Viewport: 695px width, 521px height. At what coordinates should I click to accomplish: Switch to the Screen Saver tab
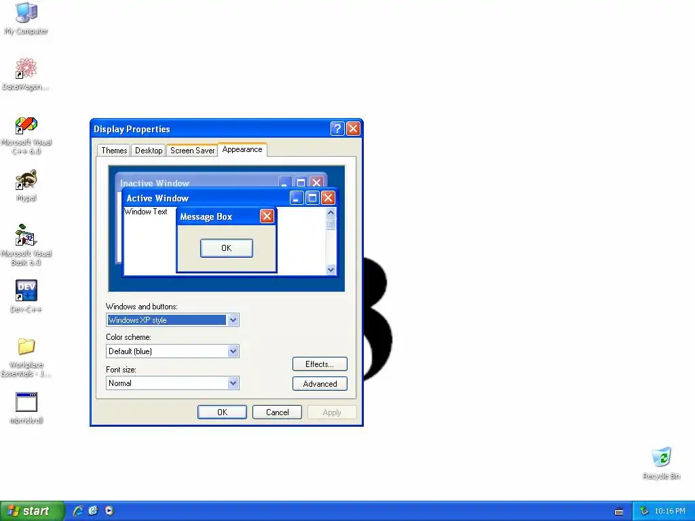[192, 151]
